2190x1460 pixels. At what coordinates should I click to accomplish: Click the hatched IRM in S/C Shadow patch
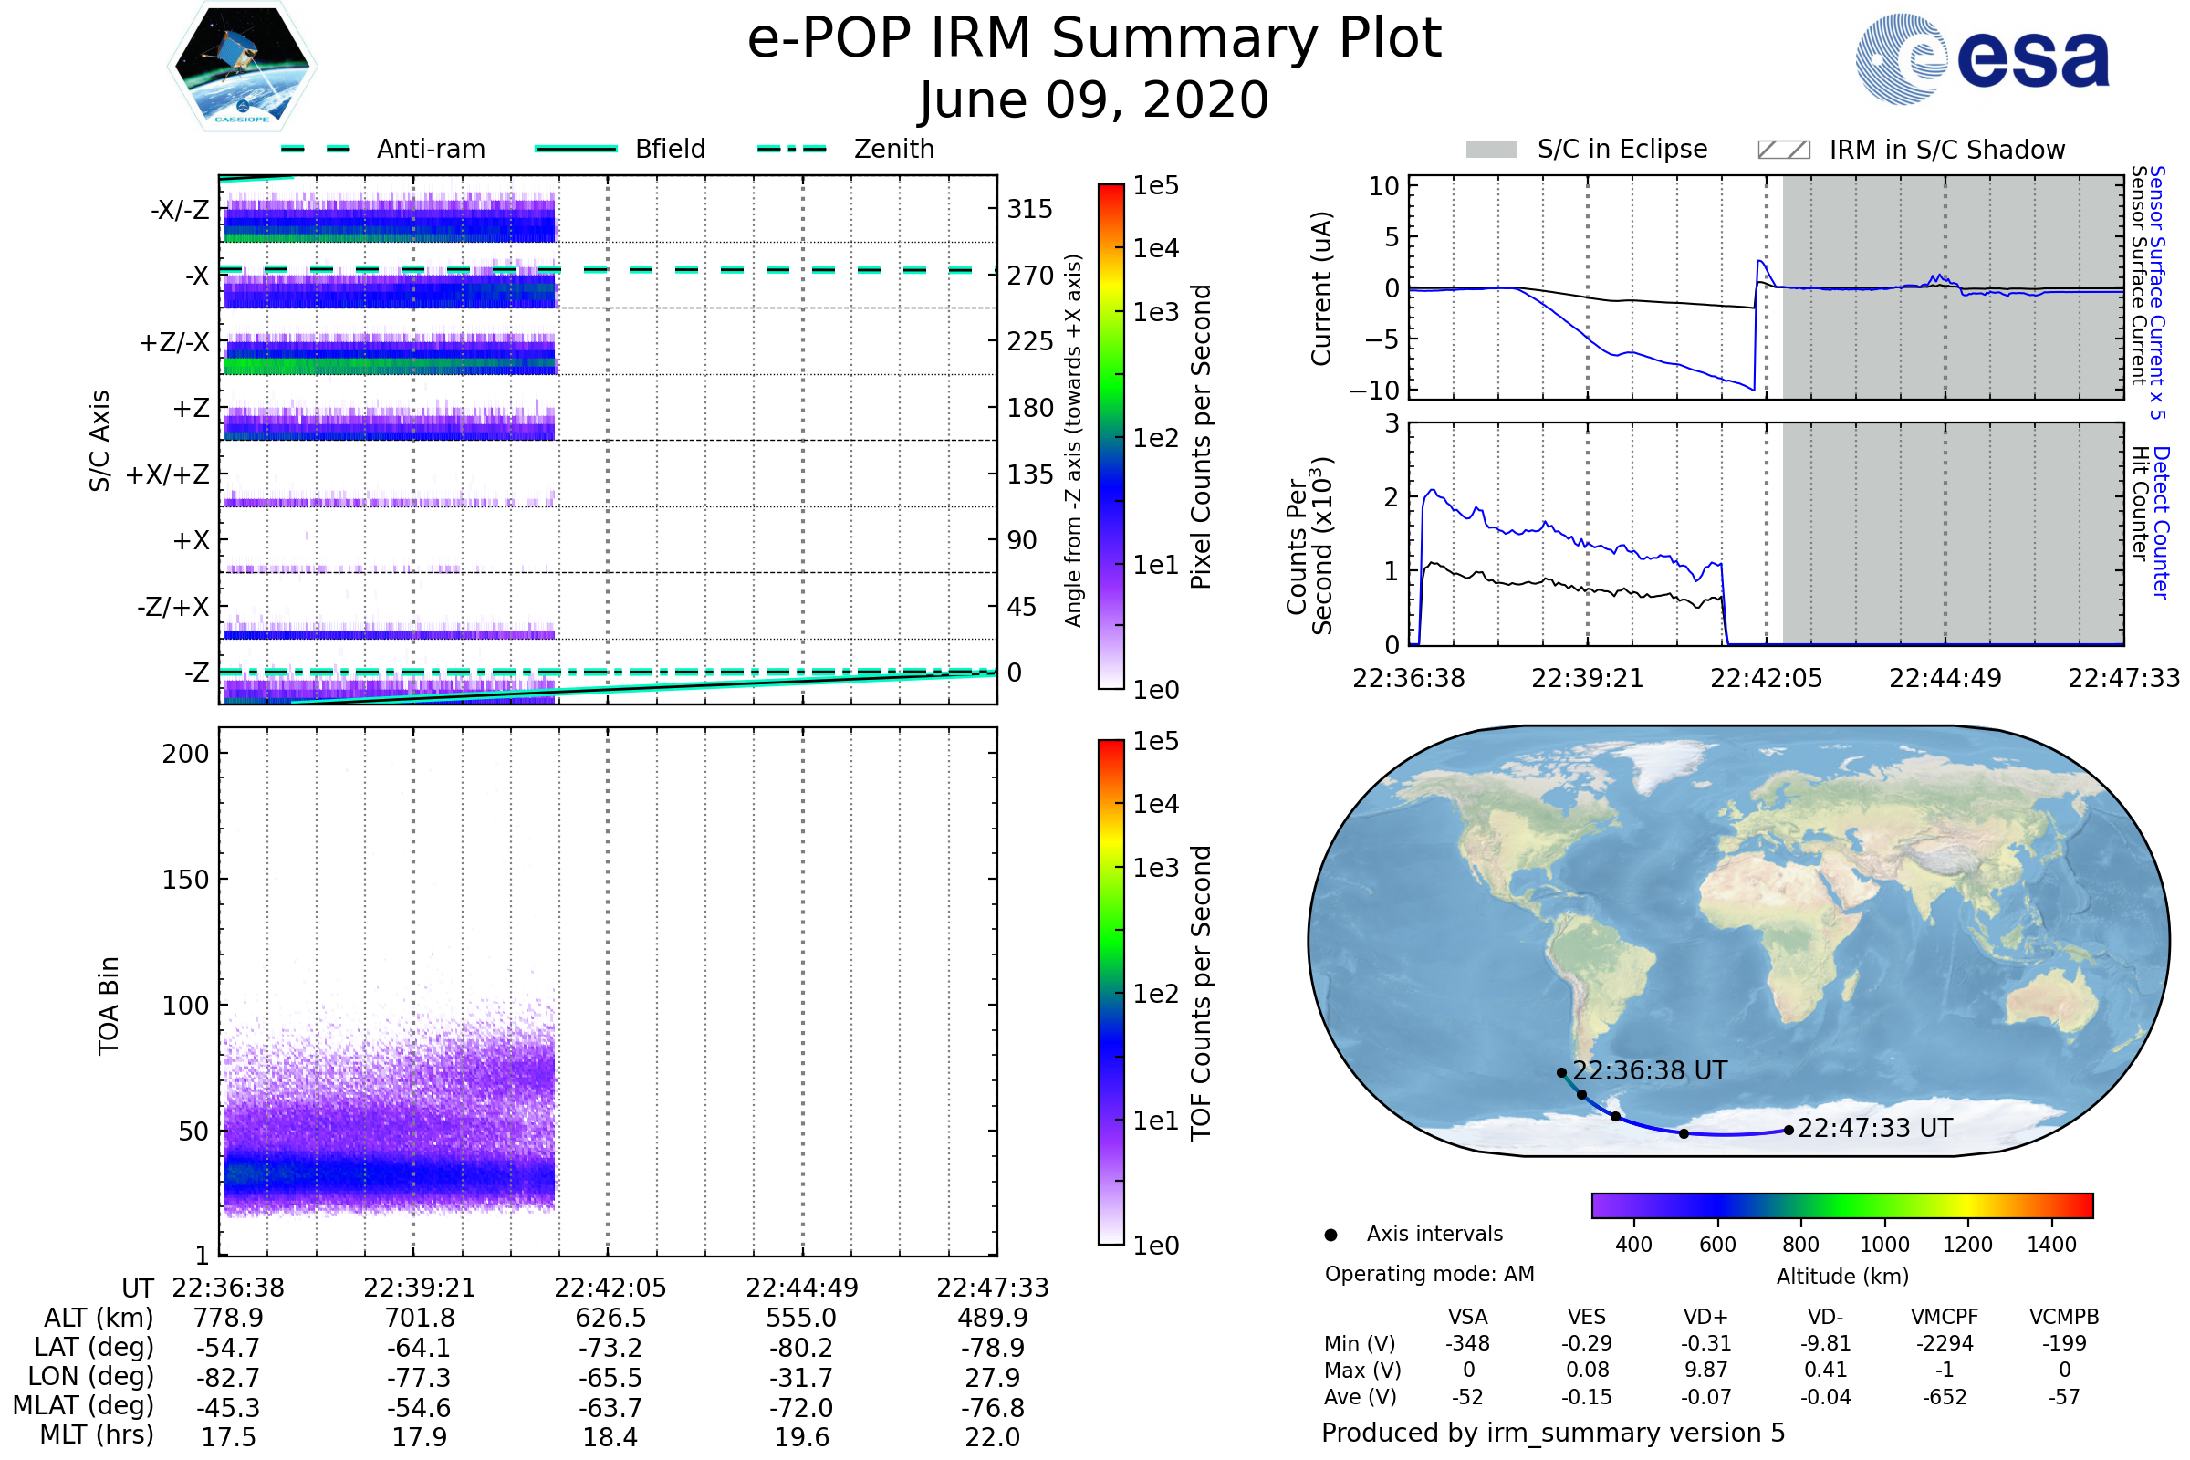pos(1783,150)
